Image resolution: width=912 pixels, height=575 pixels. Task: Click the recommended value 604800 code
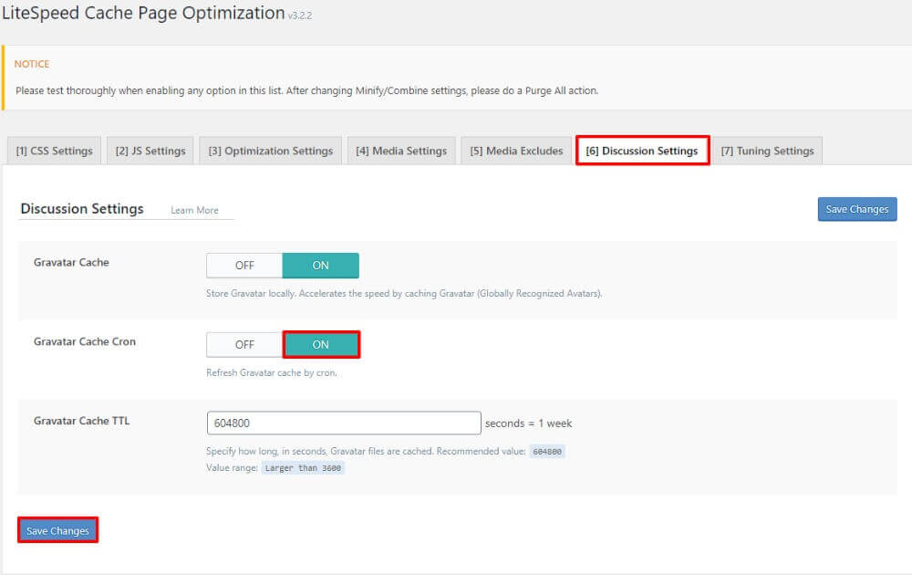click(546, 451)
